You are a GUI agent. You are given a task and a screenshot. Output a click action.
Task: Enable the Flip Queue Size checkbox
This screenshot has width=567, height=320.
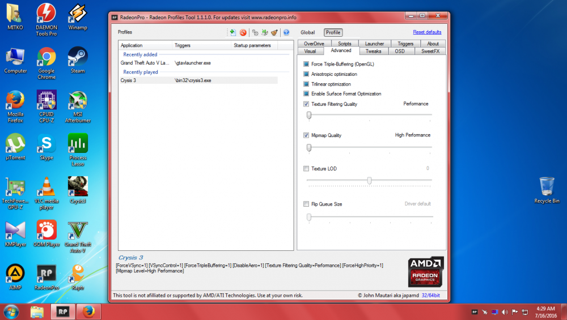(306, 204)
